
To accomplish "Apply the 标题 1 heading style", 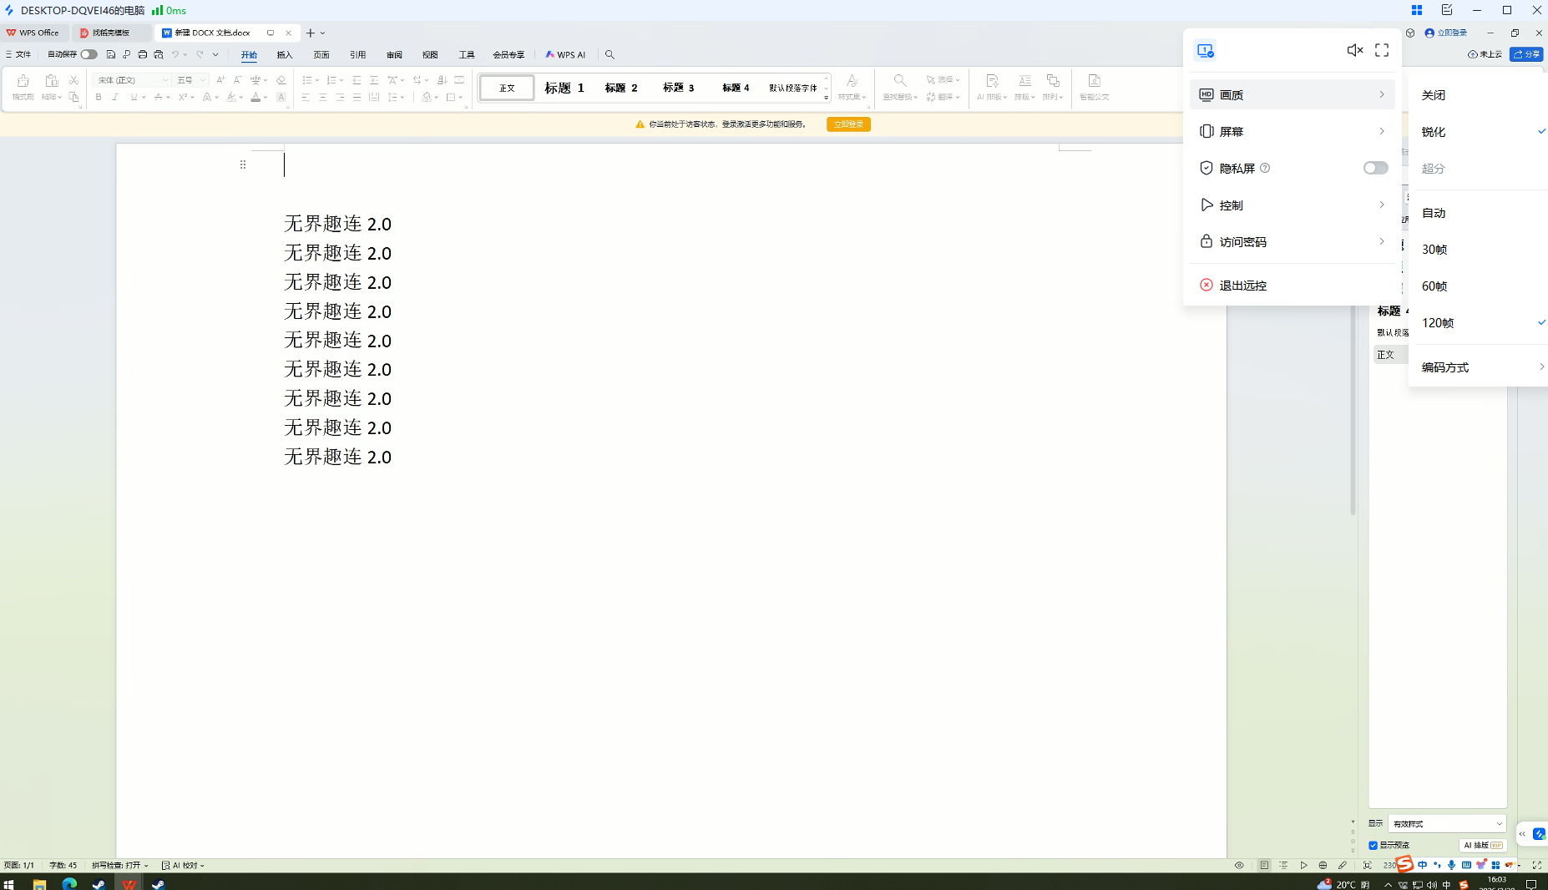I will click(x=564, y=88).
